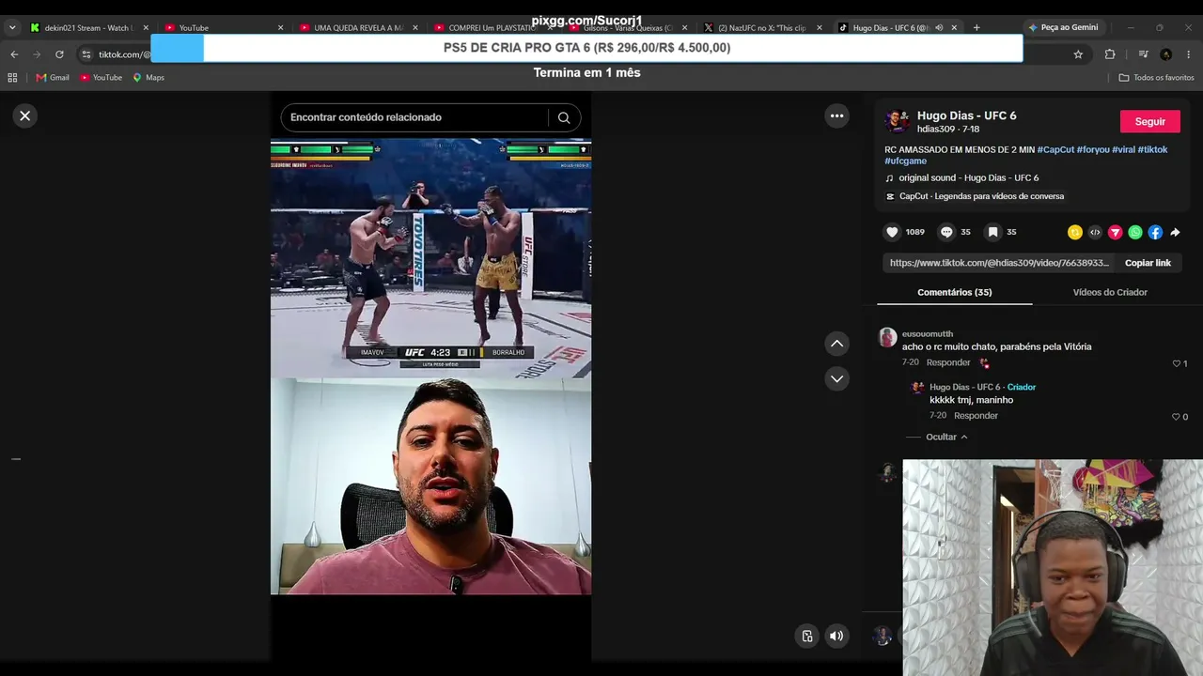
Task: Follow Hugo Dias with Seguir button
Action: coord(1150,121)
